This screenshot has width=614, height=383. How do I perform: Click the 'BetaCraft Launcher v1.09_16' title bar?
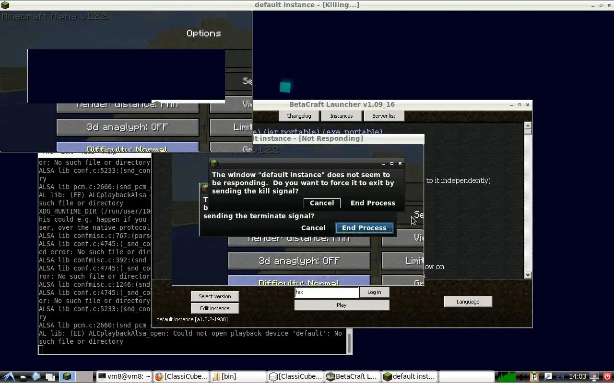(x=342, y=104)
